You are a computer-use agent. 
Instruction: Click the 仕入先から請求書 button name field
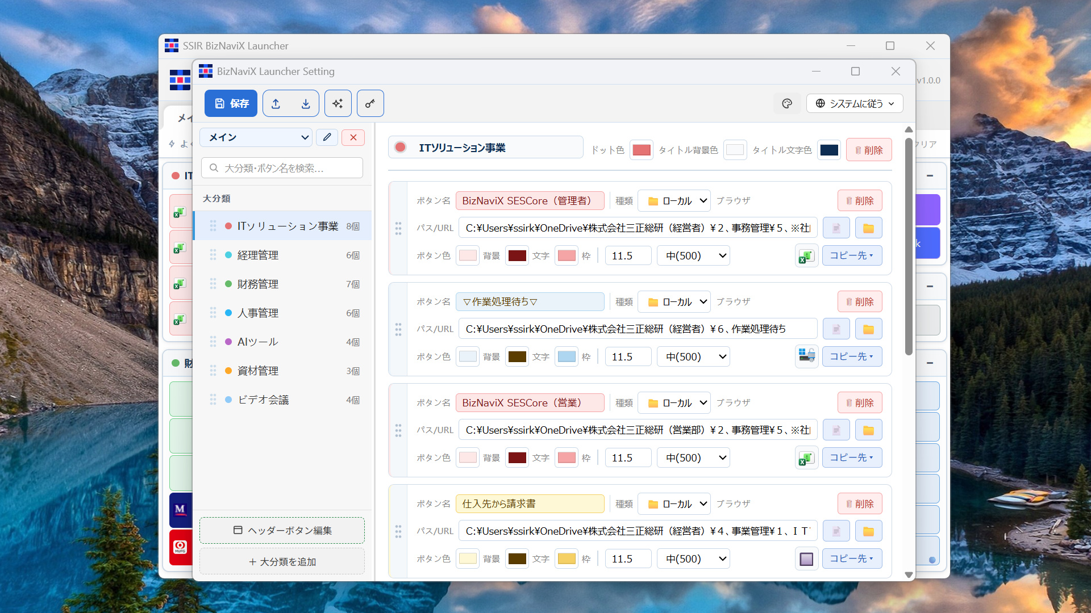[530, 503]
